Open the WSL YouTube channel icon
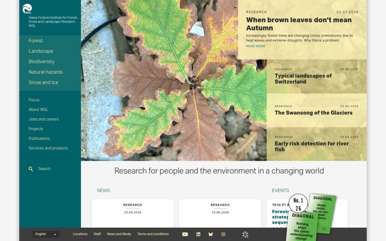This screenshot has height=241, width=386. [x=185, y=235]
